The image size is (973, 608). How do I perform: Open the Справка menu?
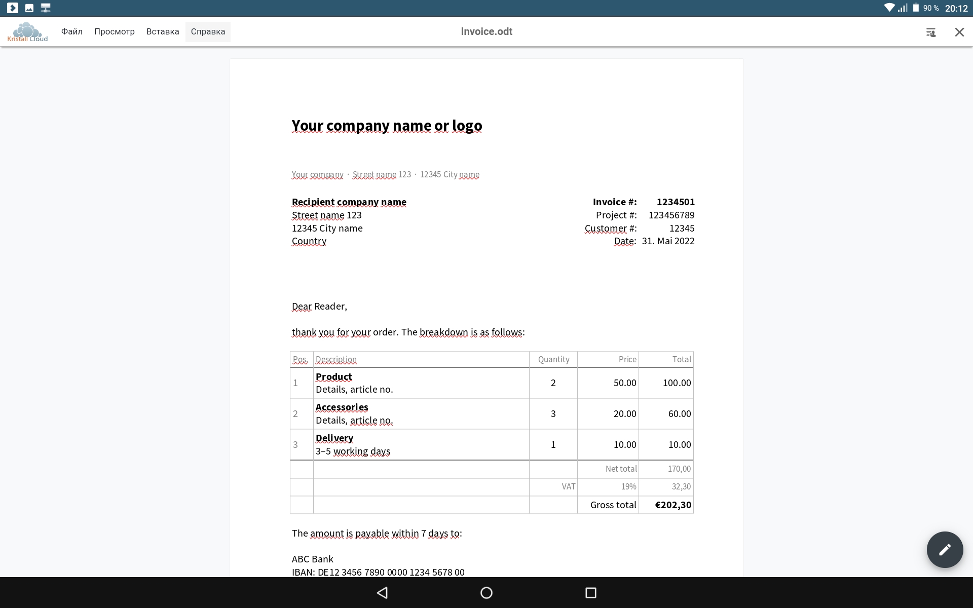click(208, 31)
